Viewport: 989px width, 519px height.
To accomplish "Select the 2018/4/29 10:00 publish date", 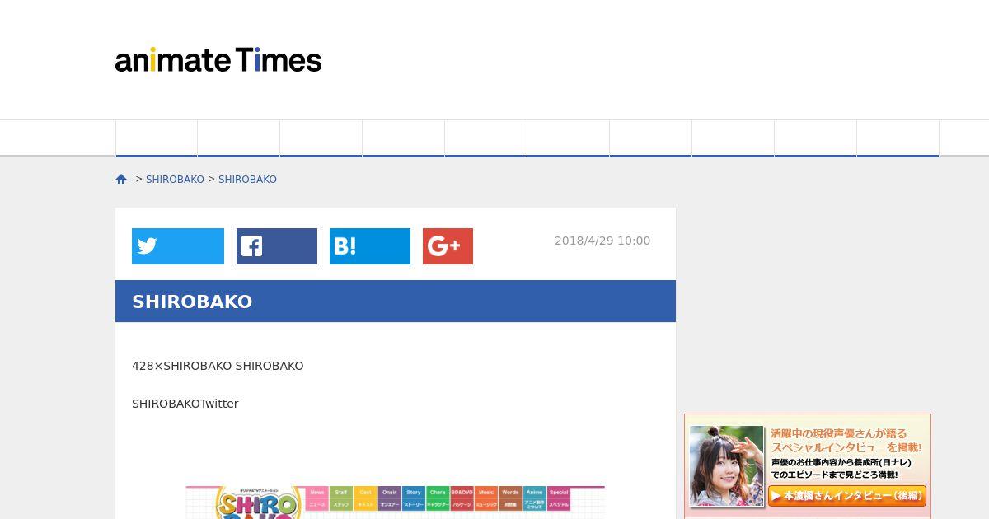I will pyautogui.click(x=602, y=241).
